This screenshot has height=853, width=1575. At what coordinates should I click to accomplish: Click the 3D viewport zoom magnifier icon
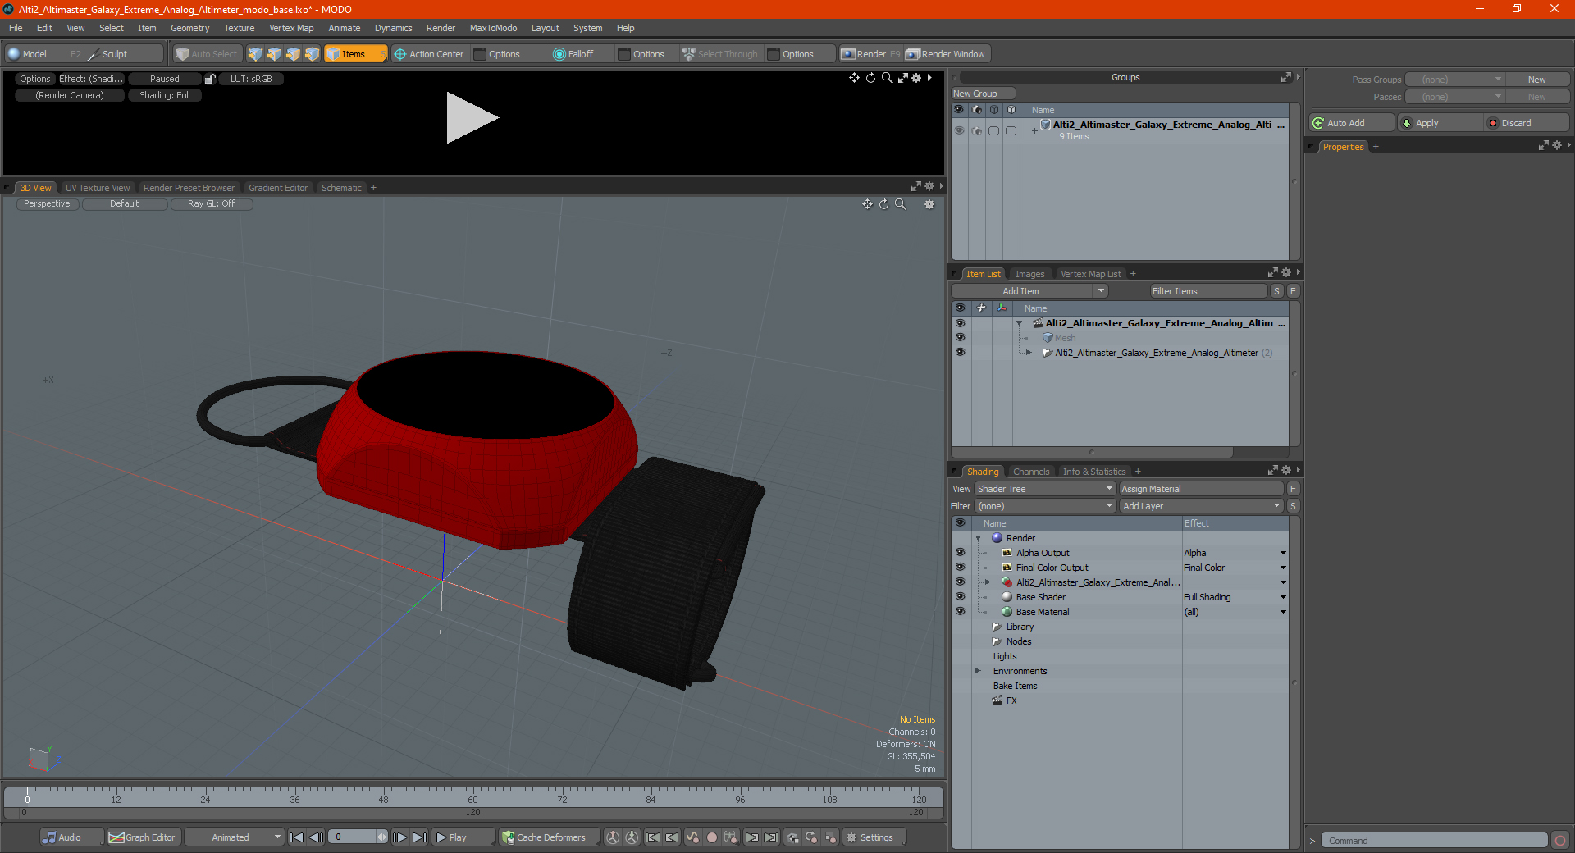901,204
